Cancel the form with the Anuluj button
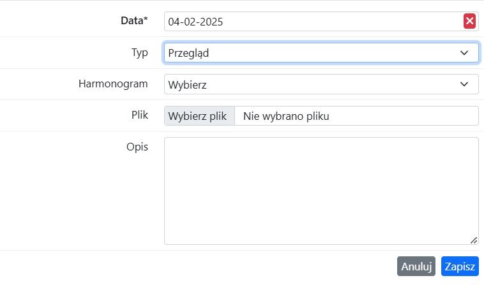The height and width of the screenshot is (285, 484). coord(416,267)
